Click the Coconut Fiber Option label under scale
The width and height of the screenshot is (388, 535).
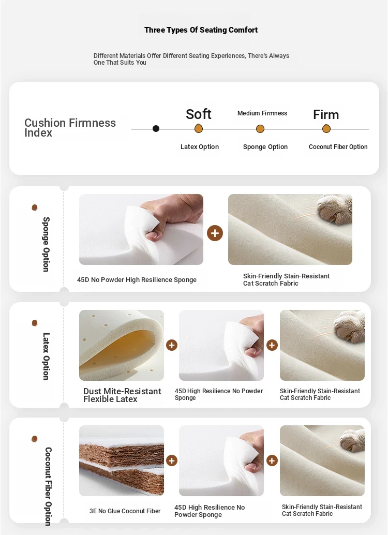pyautogui.click(x=338, y=147)
